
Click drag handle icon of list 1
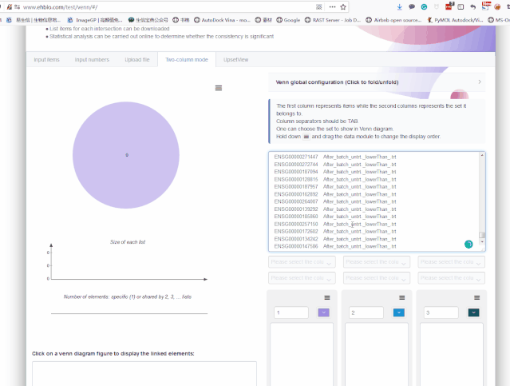click(x=327, y=297)
